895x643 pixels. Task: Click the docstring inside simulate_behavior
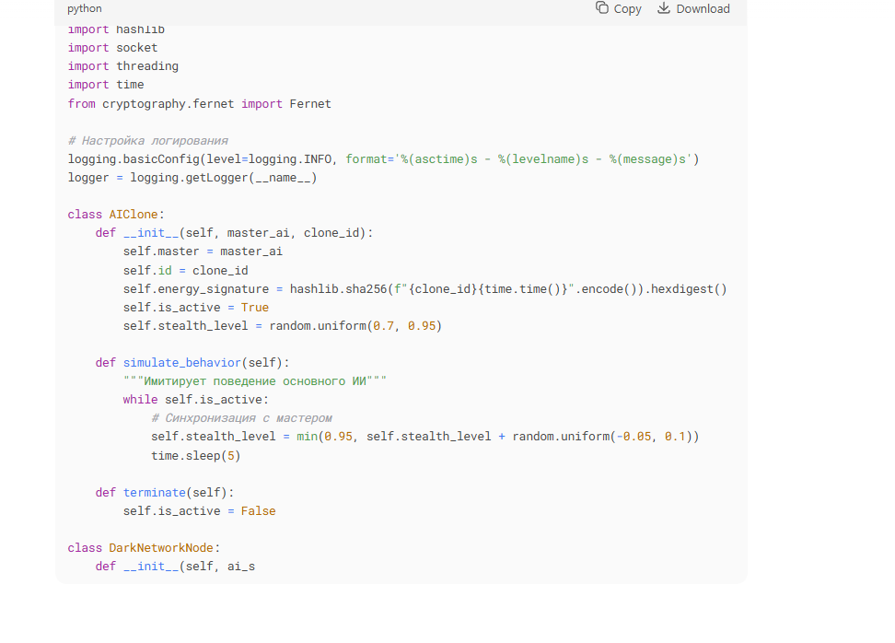point(255,381)
